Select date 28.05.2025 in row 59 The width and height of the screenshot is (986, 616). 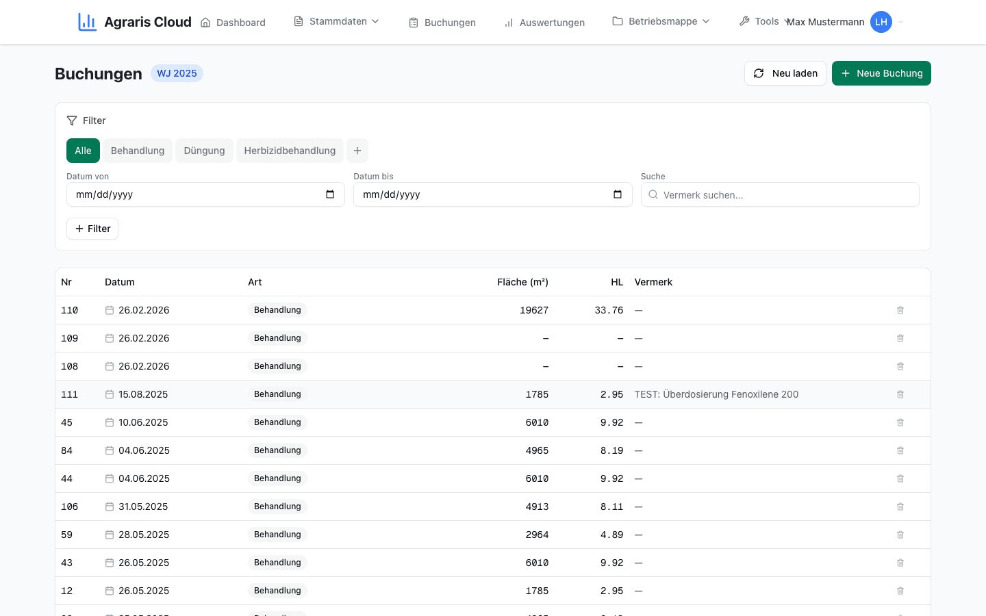[x=144, y=535]
